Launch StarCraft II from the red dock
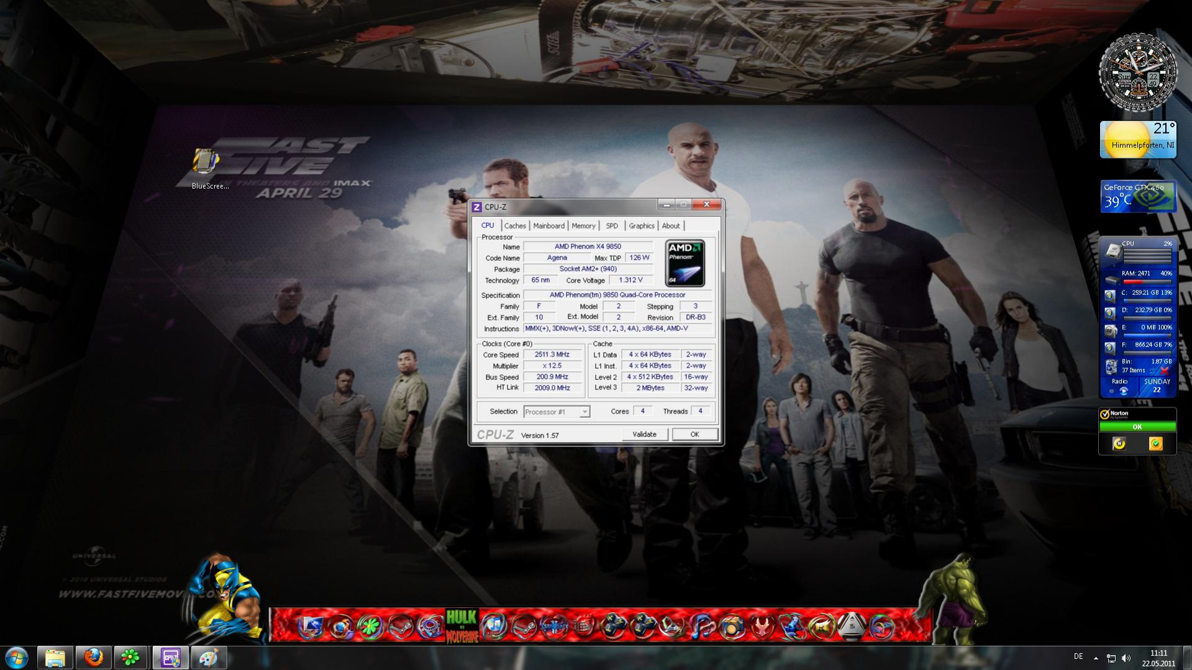This screenshot has height=670, width=1192. [553, 626]
